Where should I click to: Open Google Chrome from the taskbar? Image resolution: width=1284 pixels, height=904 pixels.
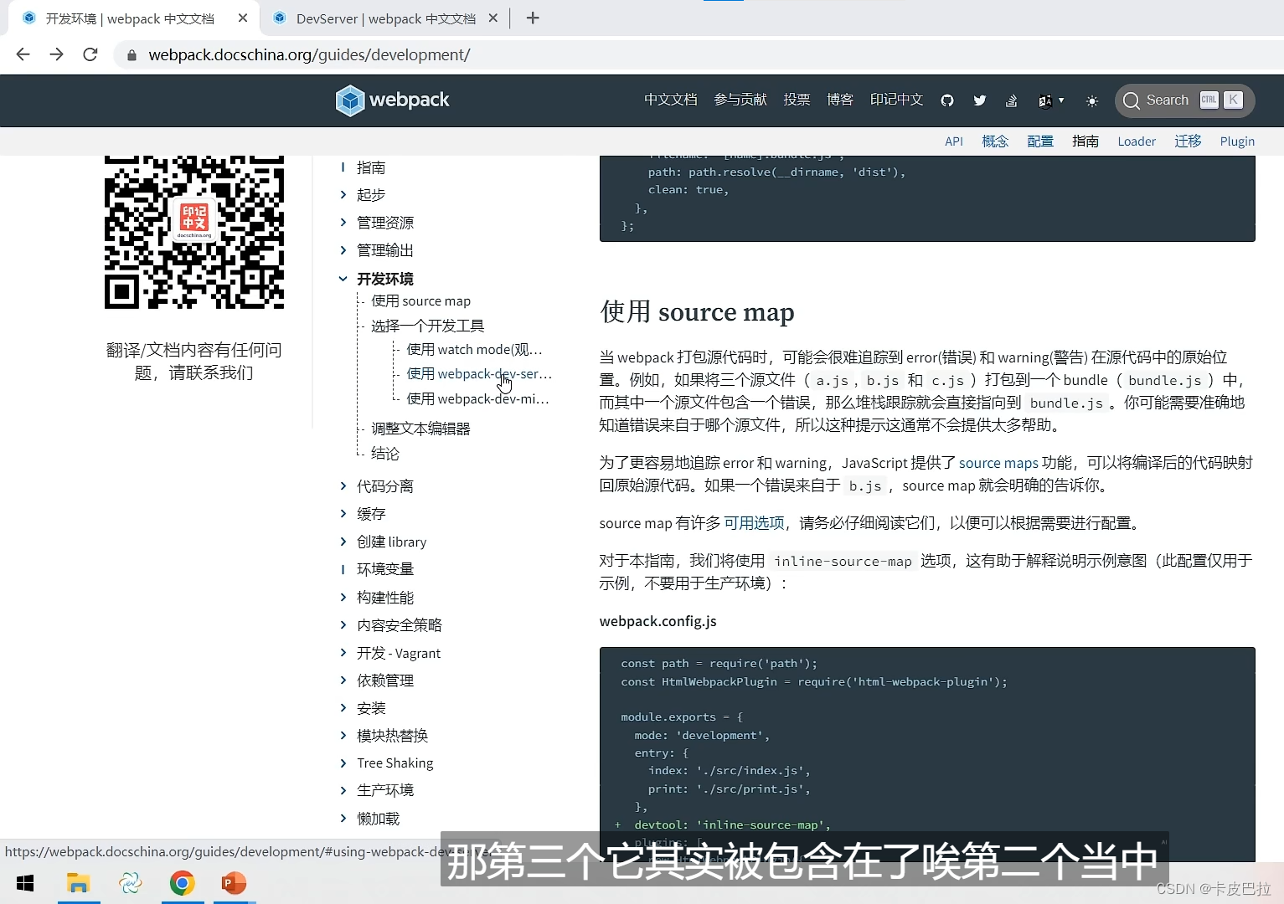(x=183, y=883)
